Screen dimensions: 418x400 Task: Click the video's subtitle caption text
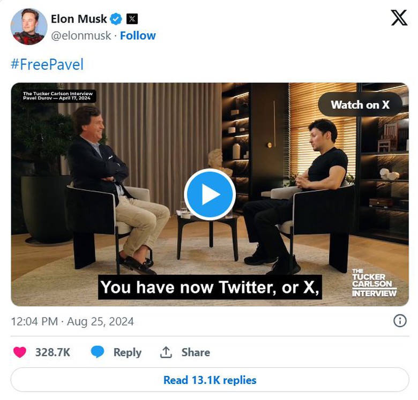point(210,287)
